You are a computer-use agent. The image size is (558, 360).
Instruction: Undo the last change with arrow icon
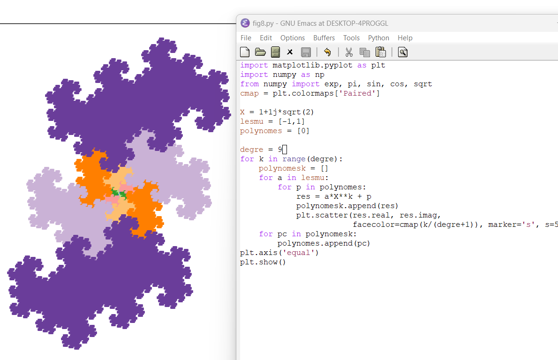coord(327,52)
